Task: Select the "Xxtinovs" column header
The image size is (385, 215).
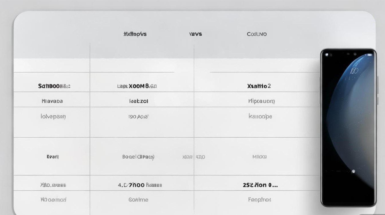Action: 135,34
